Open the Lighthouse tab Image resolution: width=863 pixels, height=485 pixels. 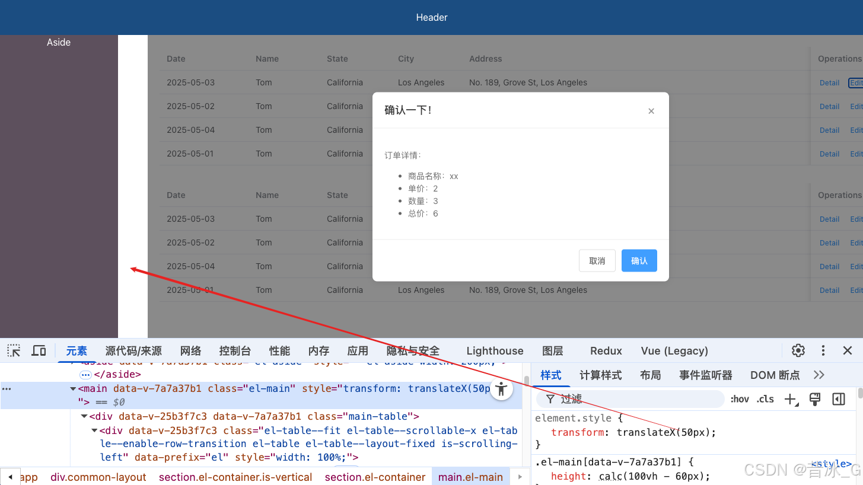[x=495, y=351]
